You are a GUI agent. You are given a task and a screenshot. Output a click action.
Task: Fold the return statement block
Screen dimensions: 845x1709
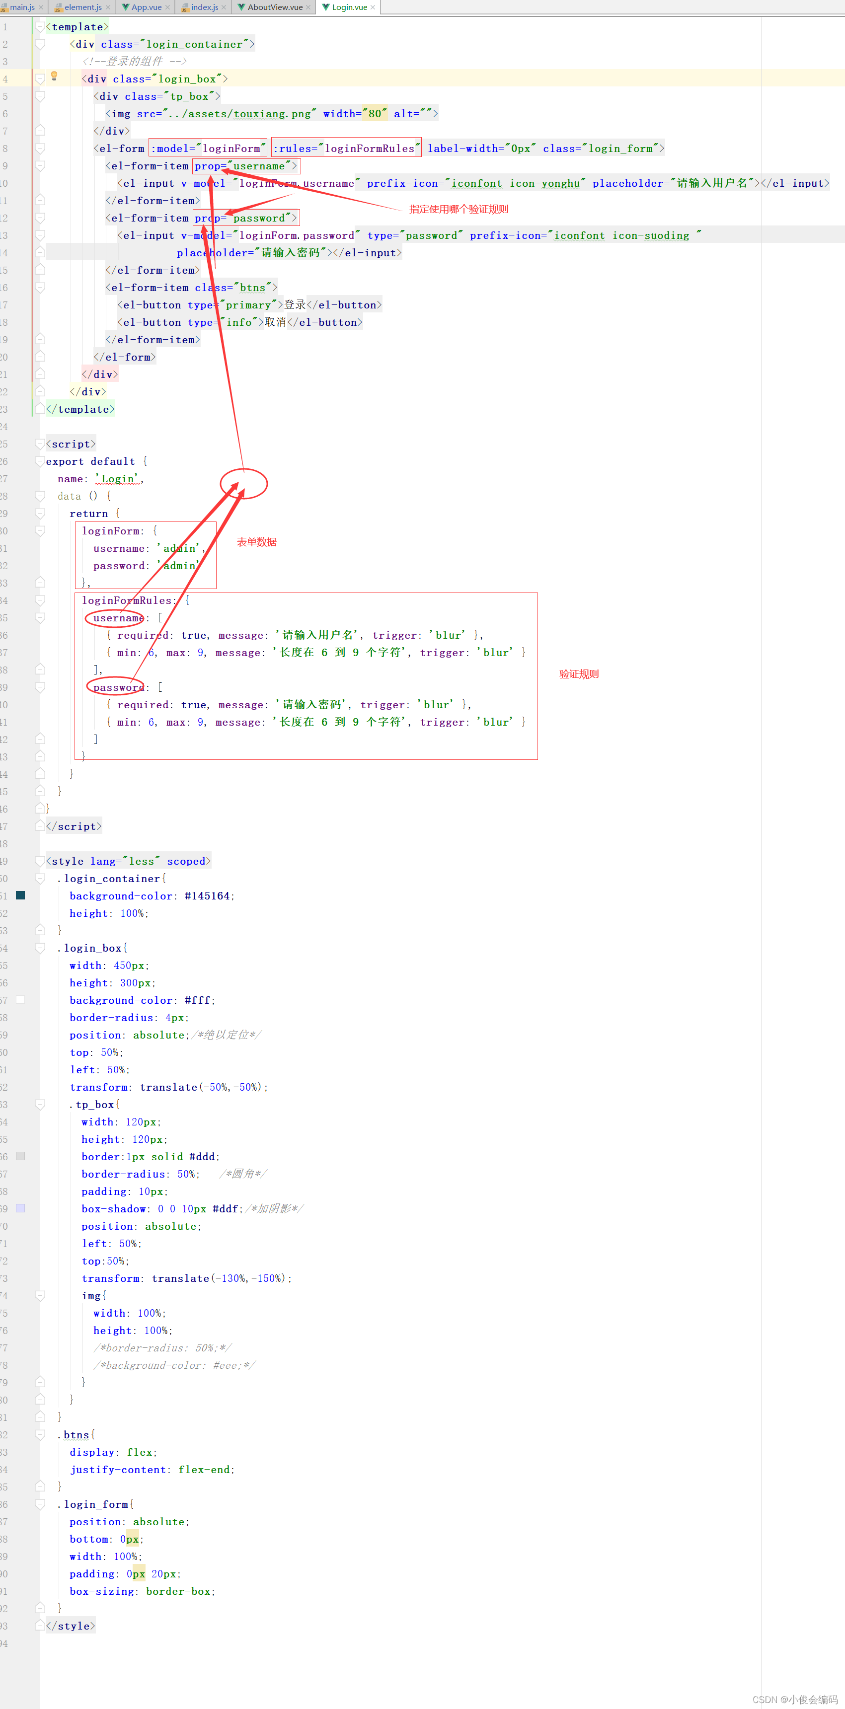(40, 514)
